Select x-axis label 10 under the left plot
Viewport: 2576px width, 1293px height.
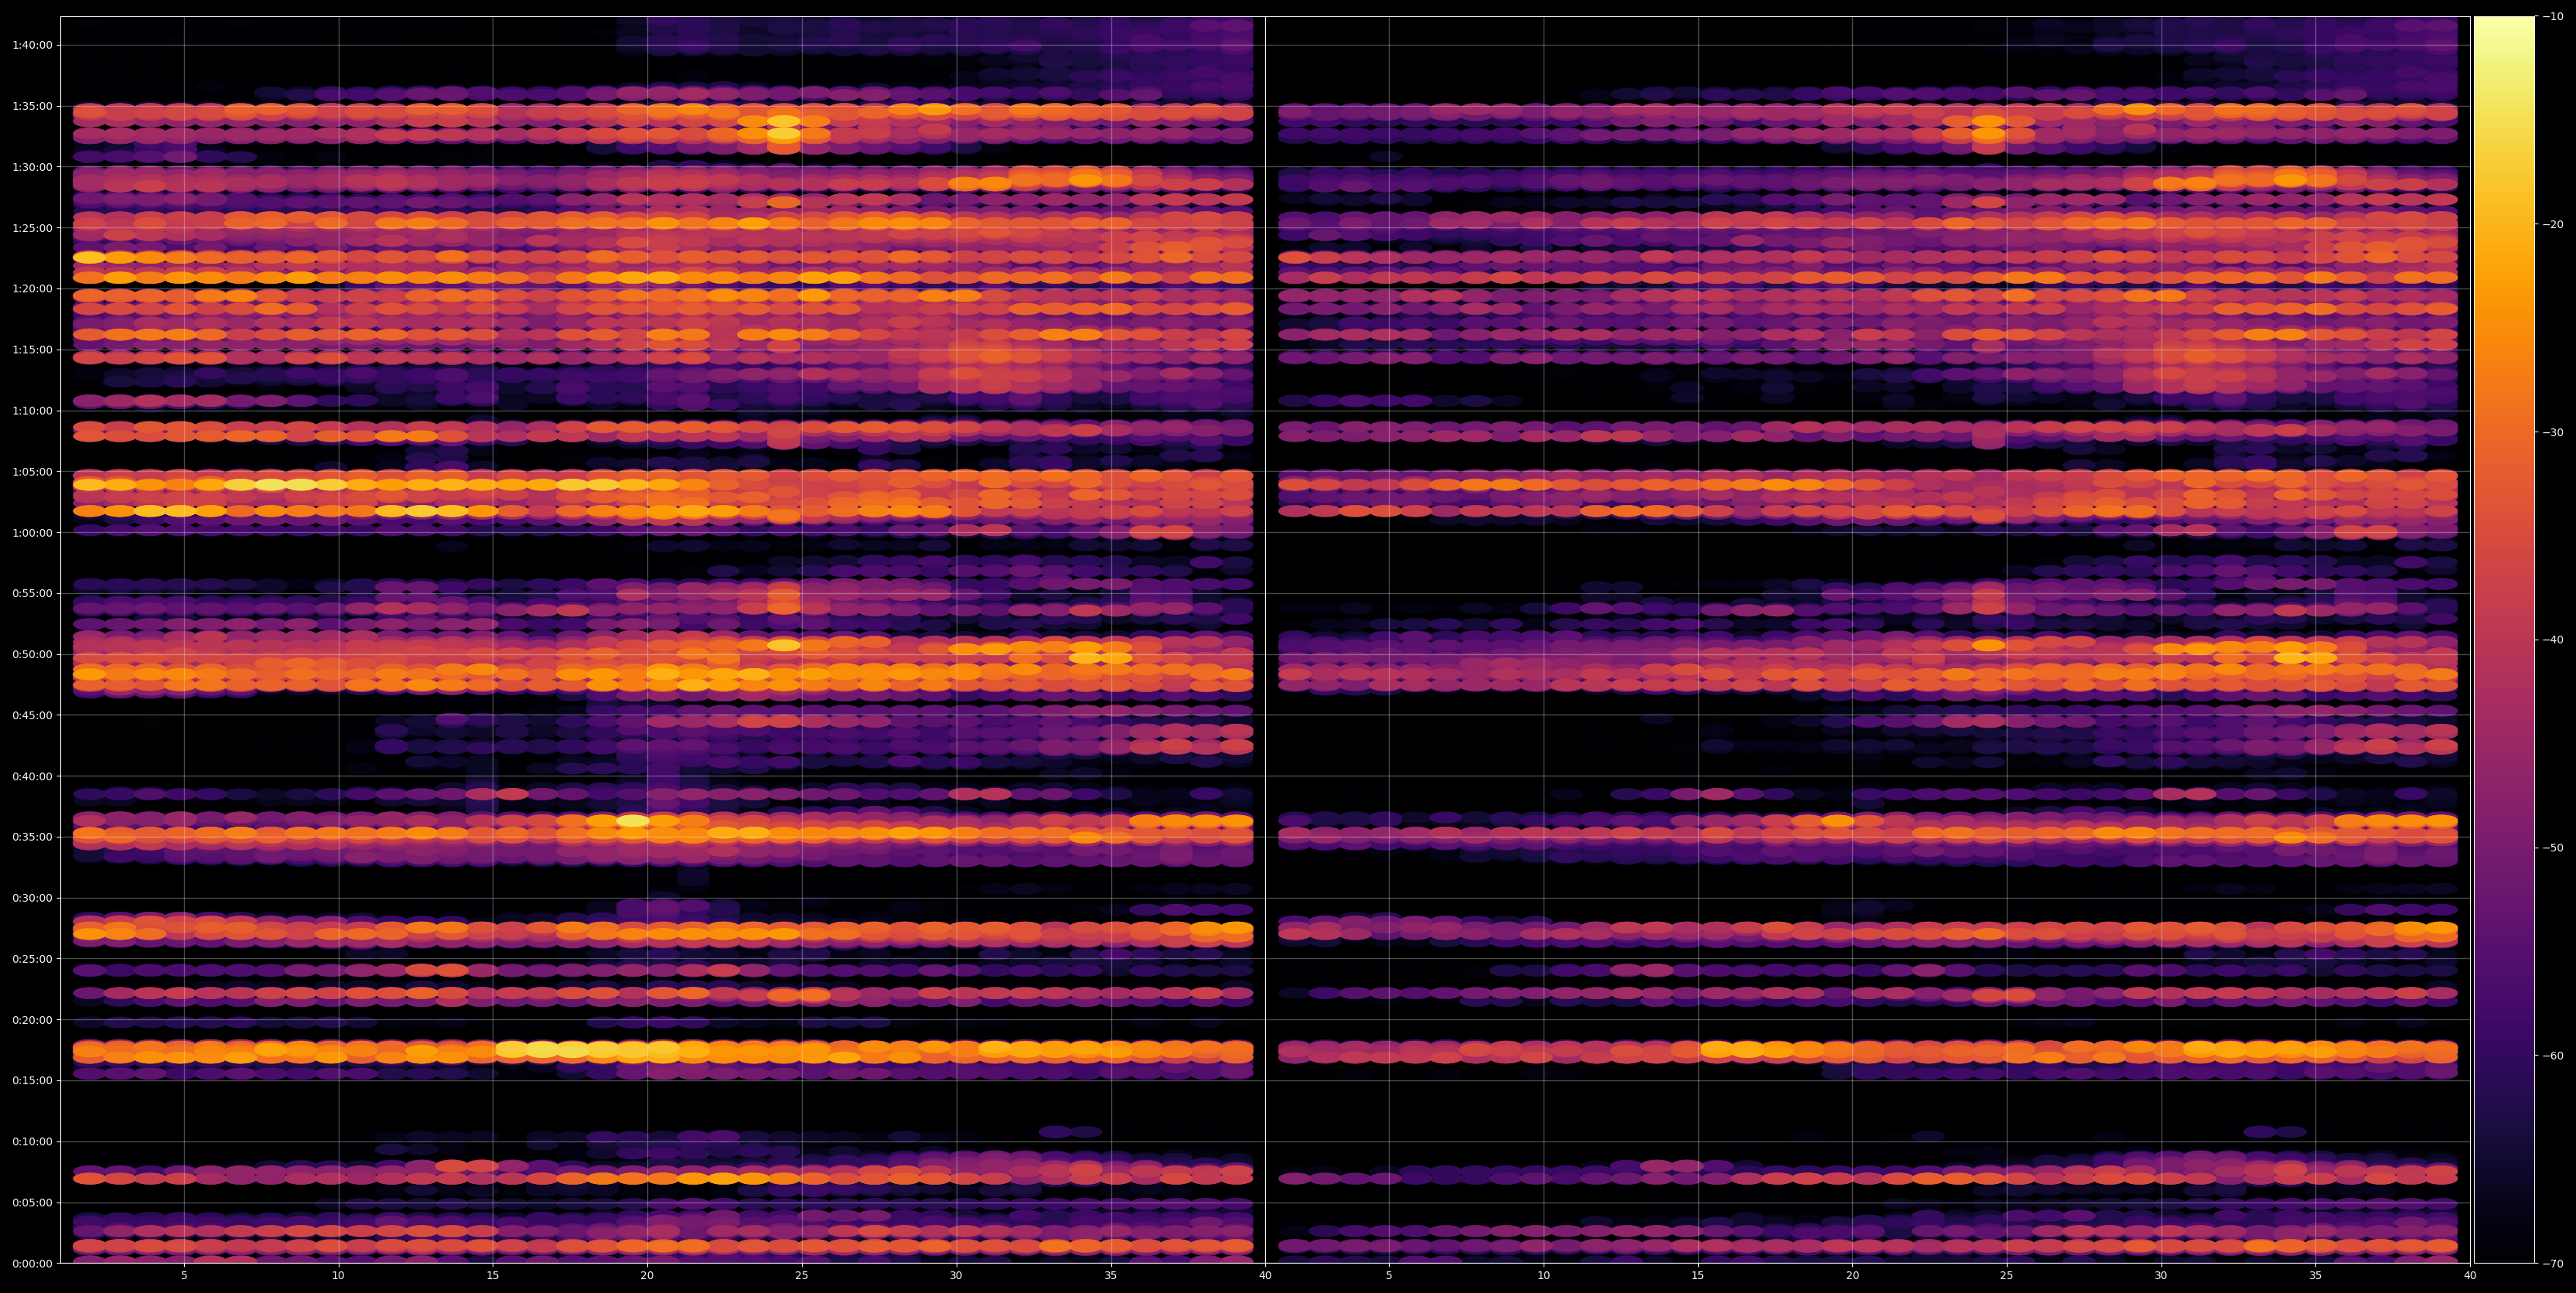(338, 1275)
